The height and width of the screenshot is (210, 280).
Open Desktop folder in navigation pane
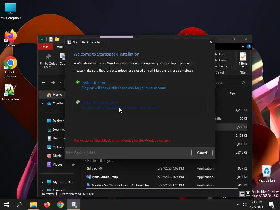pyautogui.click(x=56, y=121)
